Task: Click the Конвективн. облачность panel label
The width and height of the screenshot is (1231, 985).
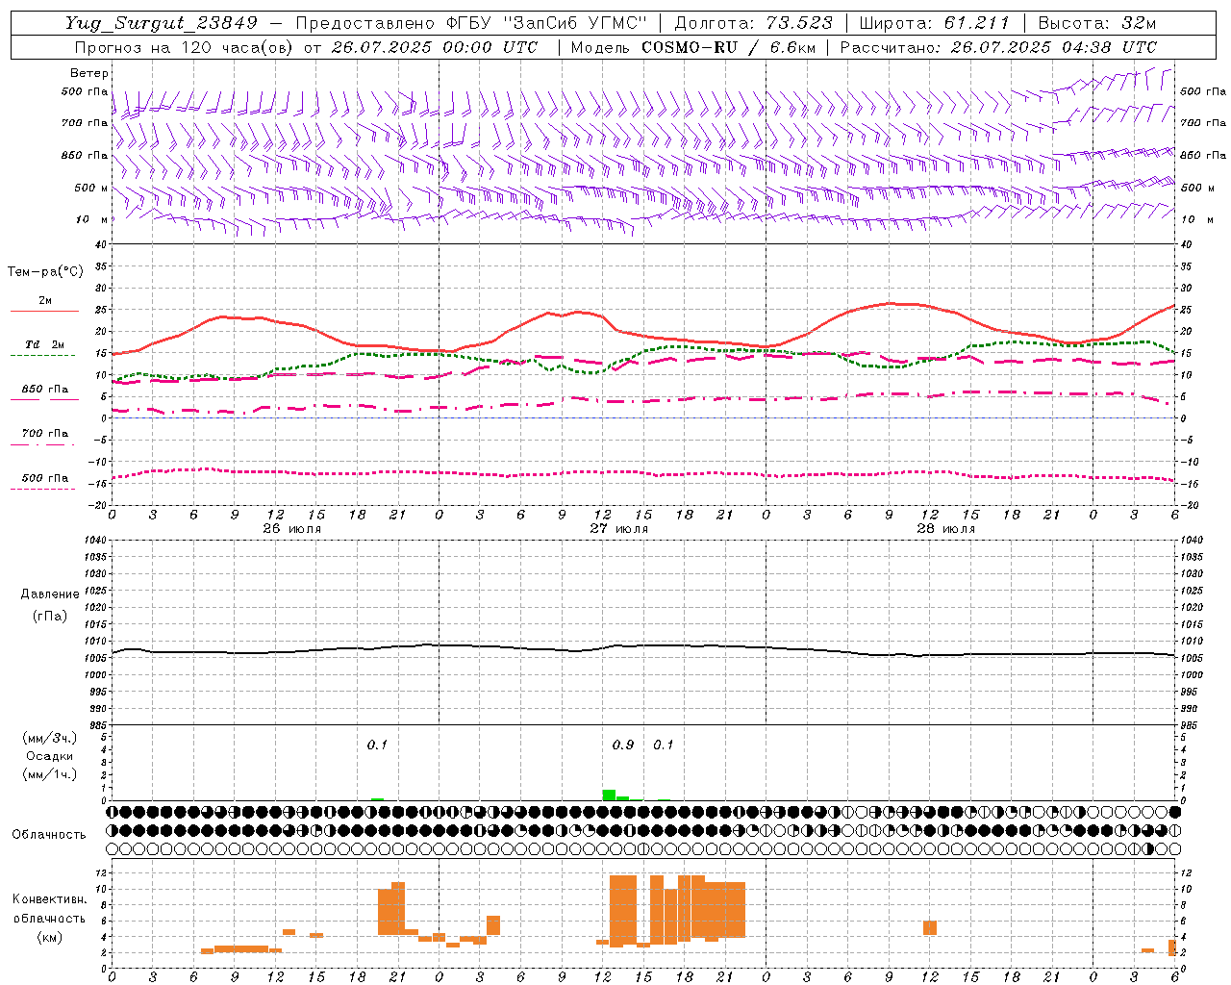Action: [x=49, y=909]
